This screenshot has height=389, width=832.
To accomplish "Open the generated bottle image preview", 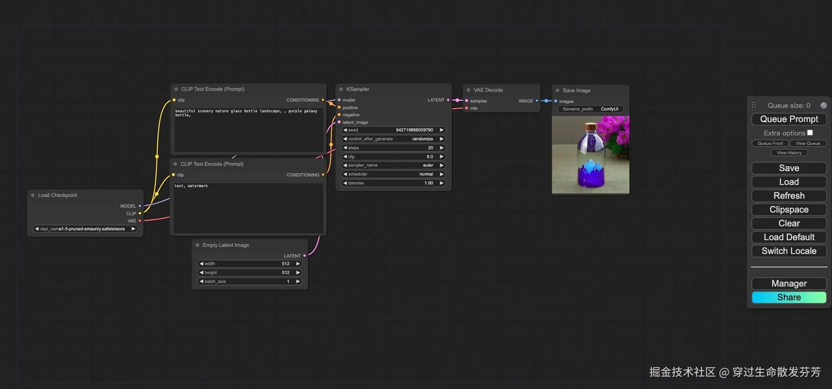I will (590, 155).
